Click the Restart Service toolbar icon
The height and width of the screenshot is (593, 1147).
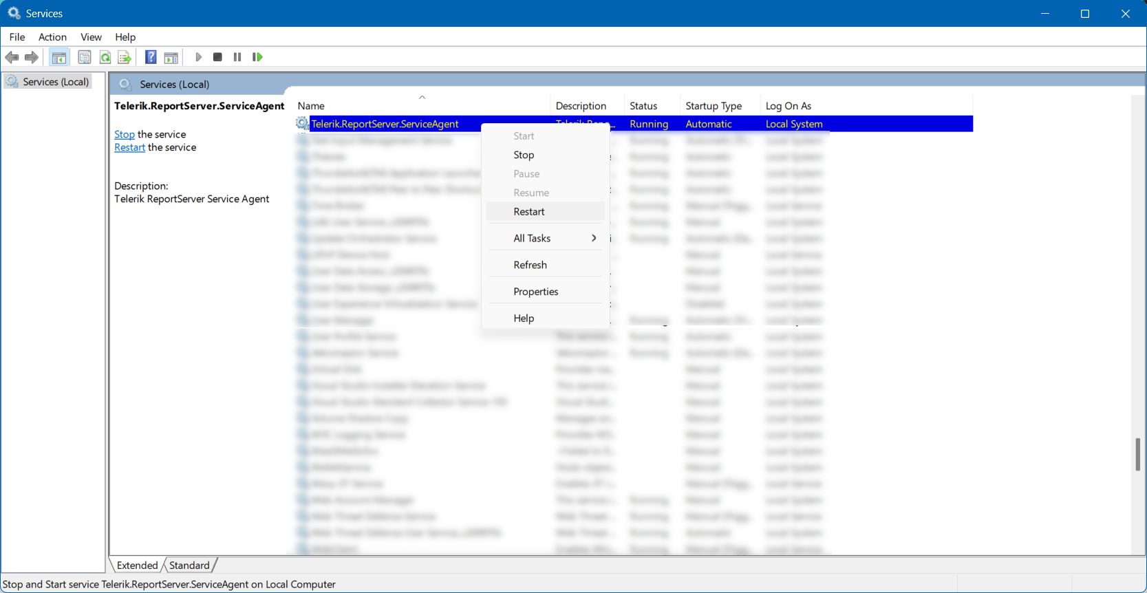[257, 57]
